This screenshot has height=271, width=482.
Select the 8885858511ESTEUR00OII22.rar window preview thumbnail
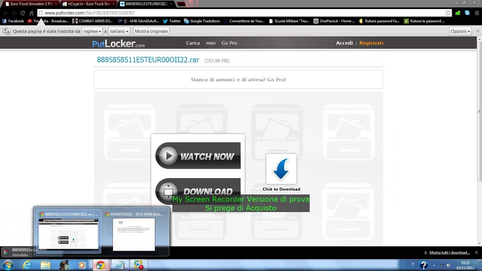coord(68,231)
